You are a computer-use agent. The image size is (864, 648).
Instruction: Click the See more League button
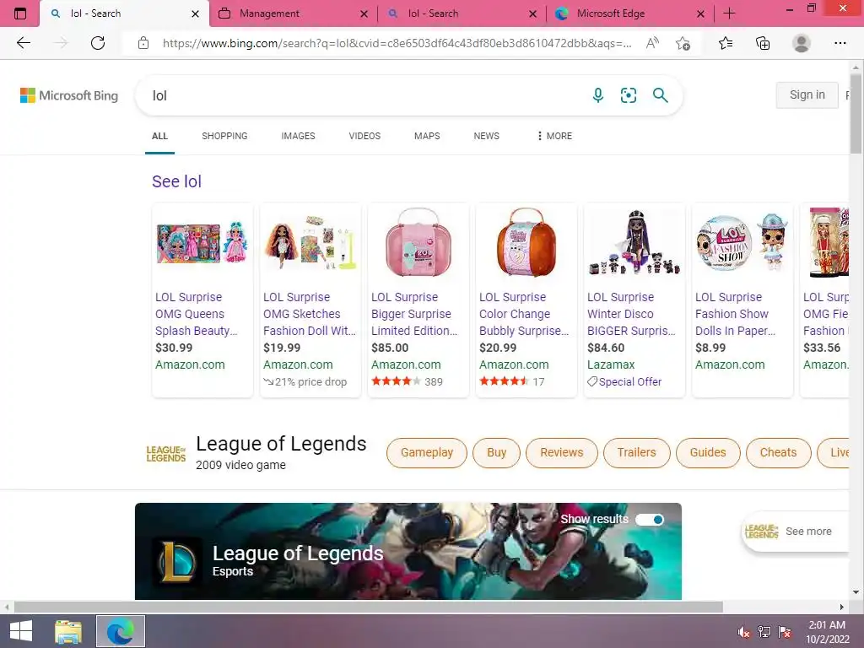pos(795,532)
